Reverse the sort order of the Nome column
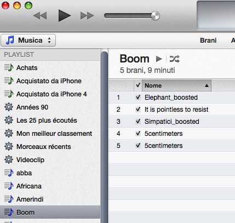235x223 pixels. point(176,85)
